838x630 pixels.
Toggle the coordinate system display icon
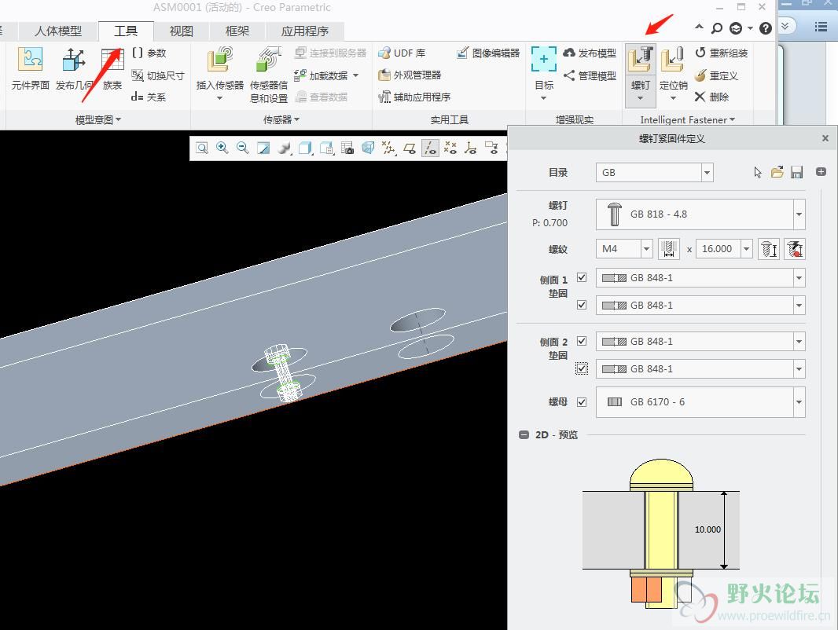pos(471,148)
